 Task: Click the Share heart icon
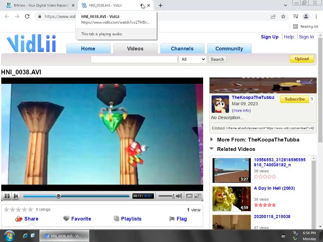pyautogui.click(x=19, y=219)
